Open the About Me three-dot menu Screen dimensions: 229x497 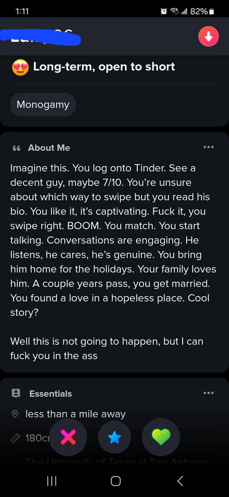208,147
